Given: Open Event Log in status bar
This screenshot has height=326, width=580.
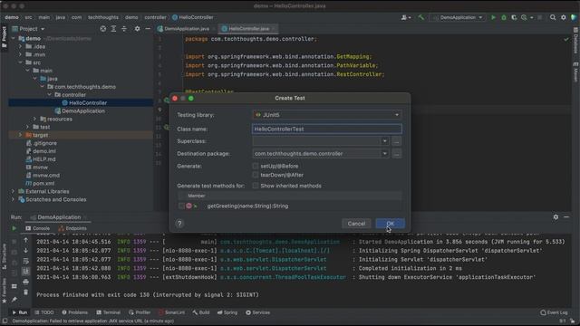Looking at the screenshot, I should tap(554, 312).
